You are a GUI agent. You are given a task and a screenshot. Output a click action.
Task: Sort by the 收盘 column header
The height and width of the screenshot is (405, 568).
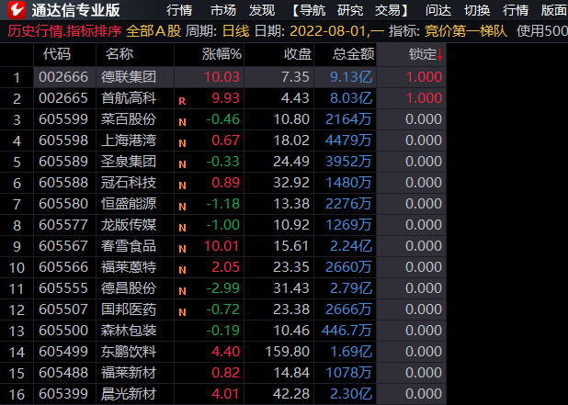click(x=298, y=54)
